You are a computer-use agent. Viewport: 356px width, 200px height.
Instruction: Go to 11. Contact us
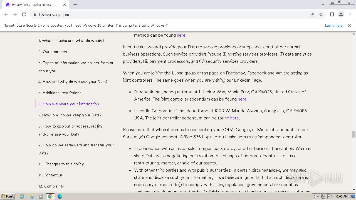click(51, 175)
